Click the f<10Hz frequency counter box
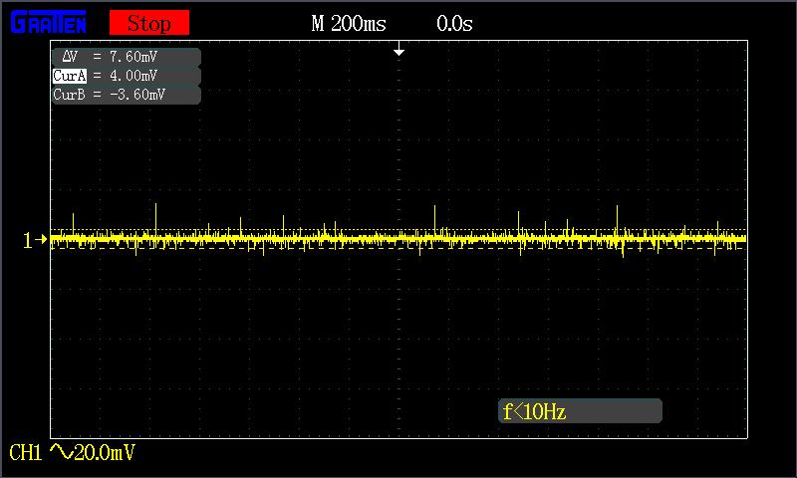 pos(580,411)
